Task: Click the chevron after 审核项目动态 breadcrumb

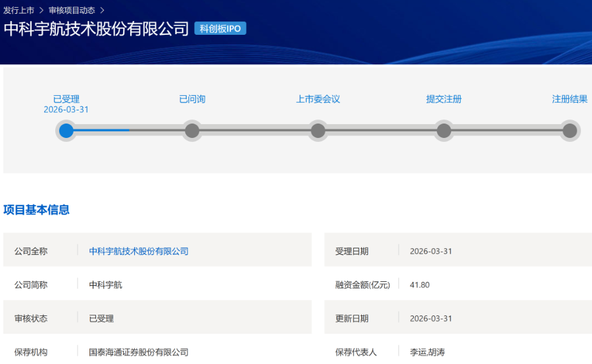Action: (x=102, y=11)
